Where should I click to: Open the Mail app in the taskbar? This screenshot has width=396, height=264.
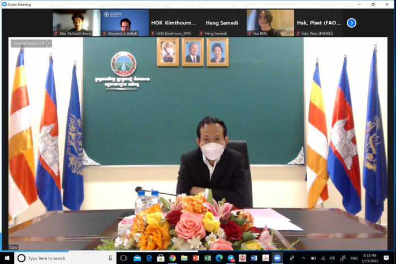(x=137, y=258)
